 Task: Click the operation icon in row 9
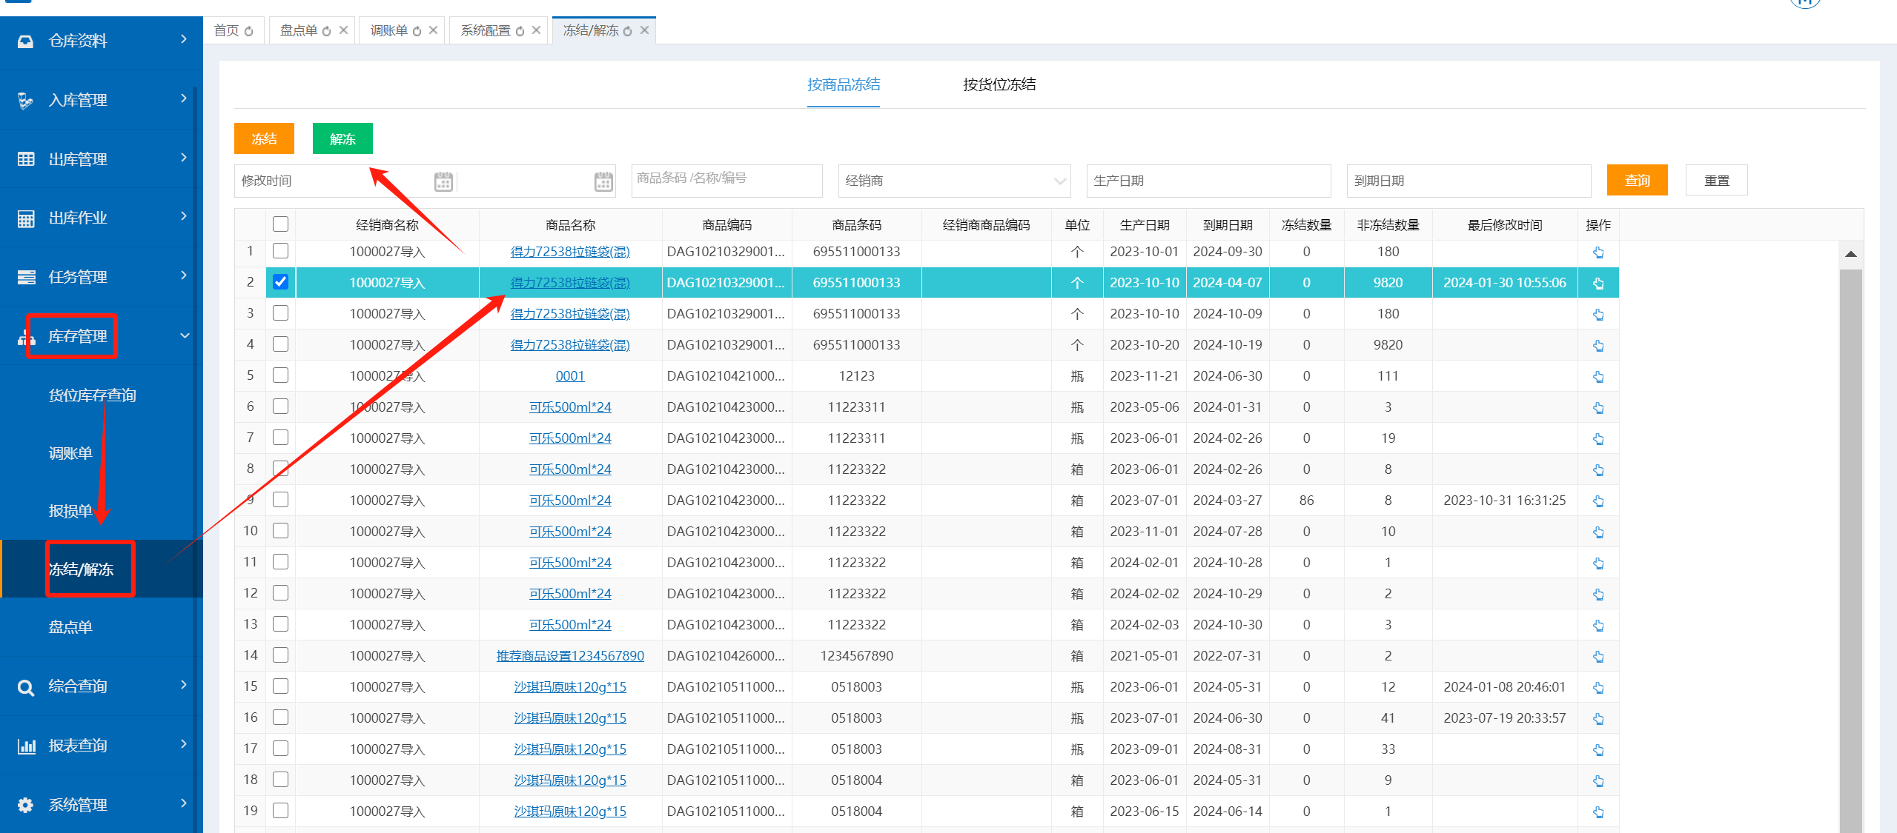coord(1598,501)
